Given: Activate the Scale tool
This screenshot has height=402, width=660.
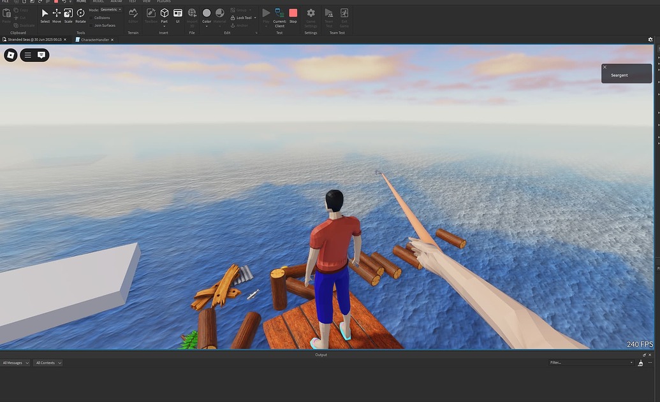Looking at the screenshot, I should (x=68, y=15).
